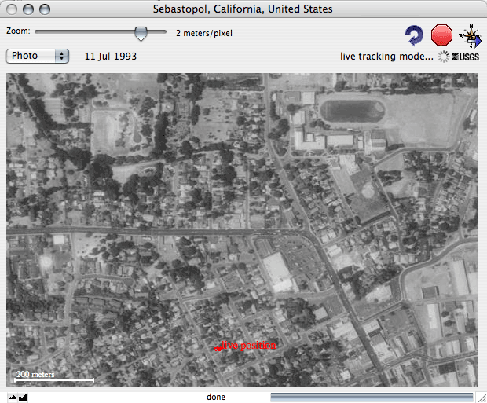The width and height of the screenshot is (487, 403).
Task: Click the window resize grip corner
Action: (x=480, y=397)
